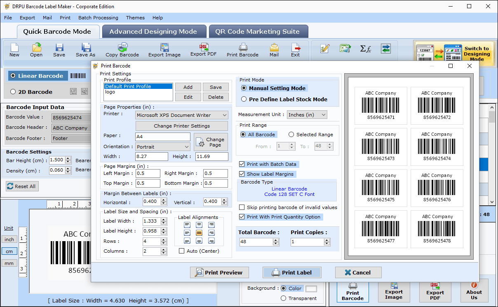Open the Export menu
498x307 pixels.
click(27, 18)
